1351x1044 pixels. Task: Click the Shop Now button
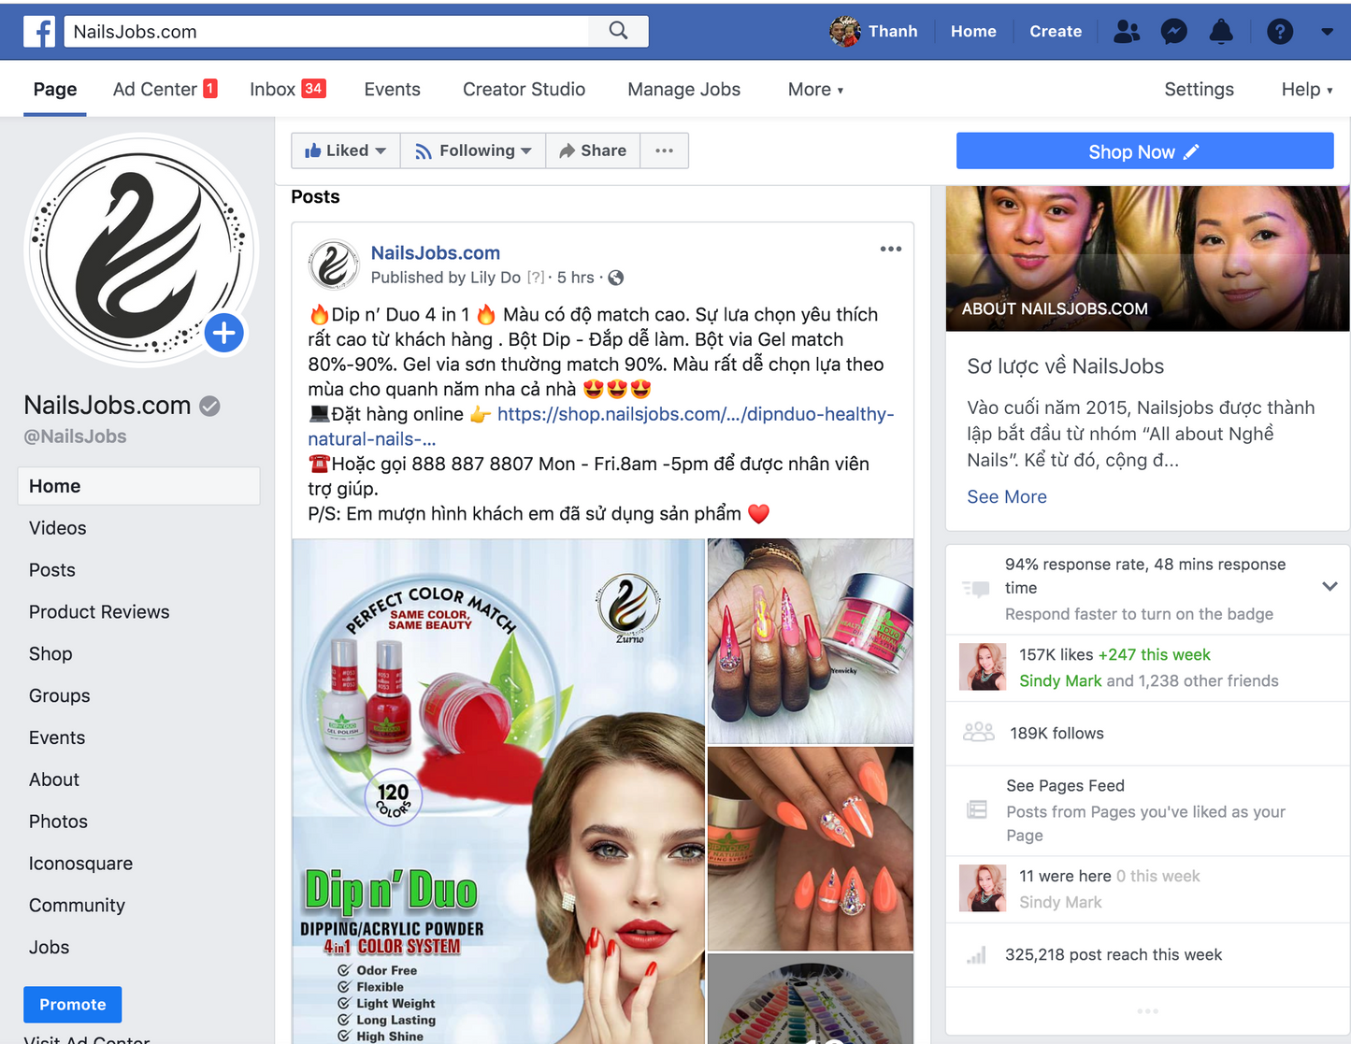(1144, 151)
